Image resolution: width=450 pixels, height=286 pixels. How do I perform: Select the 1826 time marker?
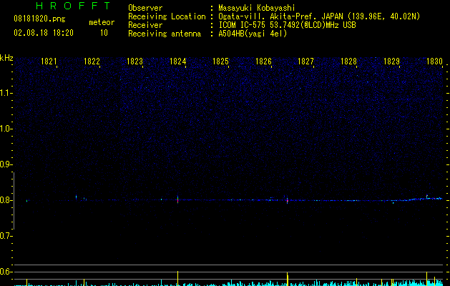pos(263,61)
